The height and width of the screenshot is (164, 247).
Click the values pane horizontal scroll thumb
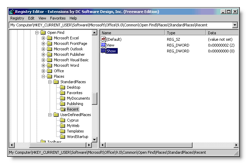tap(149, 145)
